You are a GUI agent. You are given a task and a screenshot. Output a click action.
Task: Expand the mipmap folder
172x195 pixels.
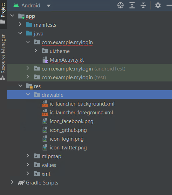point(28,156)
